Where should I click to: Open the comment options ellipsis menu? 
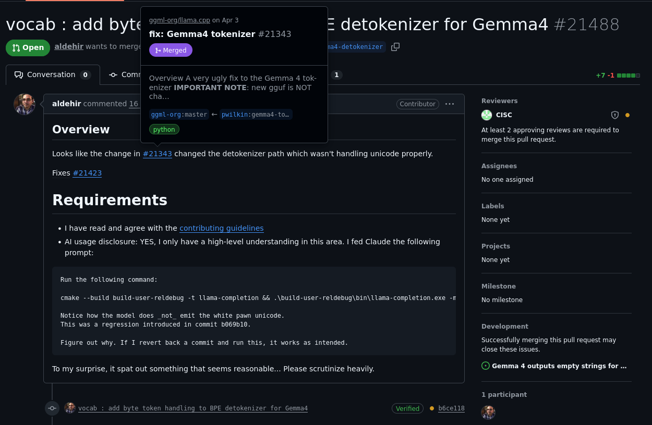pyautogui.click(x=450, y=104)
